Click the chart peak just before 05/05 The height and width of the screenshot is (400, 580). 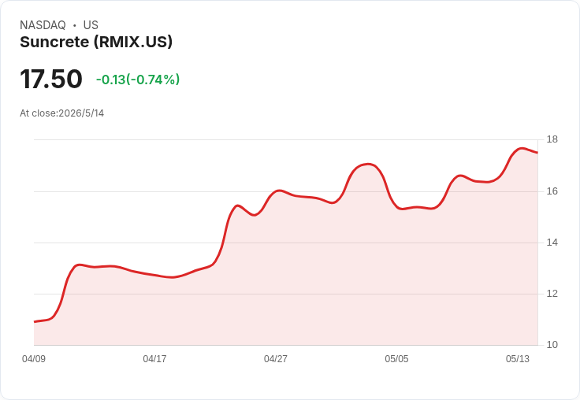click(x=368, y=164)
